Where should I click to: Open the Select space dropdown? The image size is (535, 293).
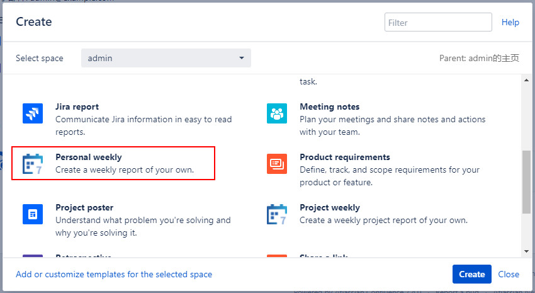click(x=166, y=58)
